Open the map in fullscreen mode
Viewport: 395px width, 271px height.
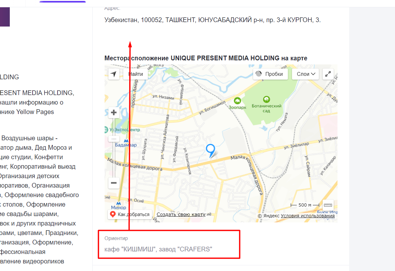click(x=328, y=74)
